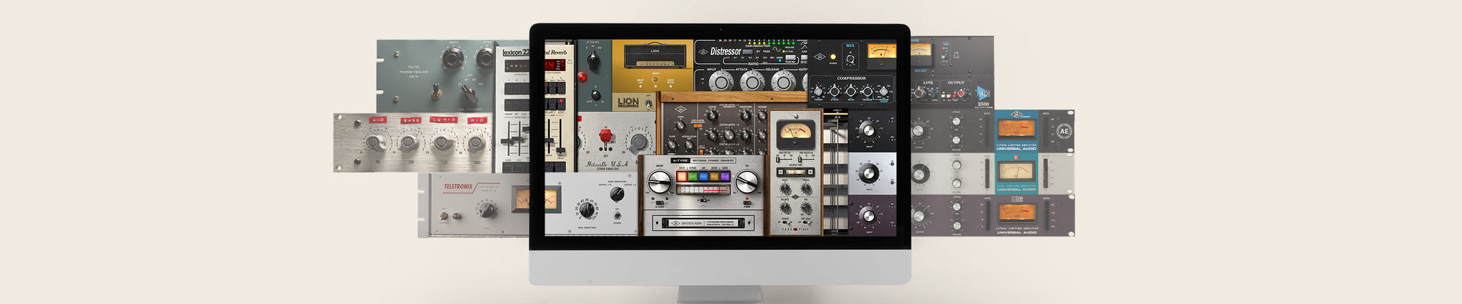
Task: Click the Lion amp head thumbnail
Action: tap(653, 56)
